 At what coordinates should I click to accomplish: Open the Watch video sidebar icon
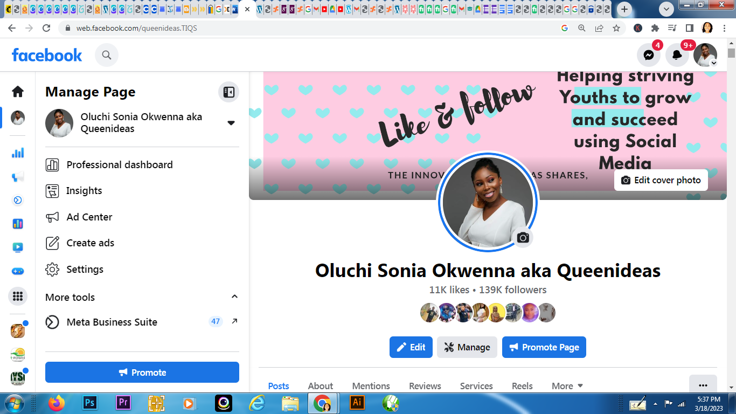18,247
